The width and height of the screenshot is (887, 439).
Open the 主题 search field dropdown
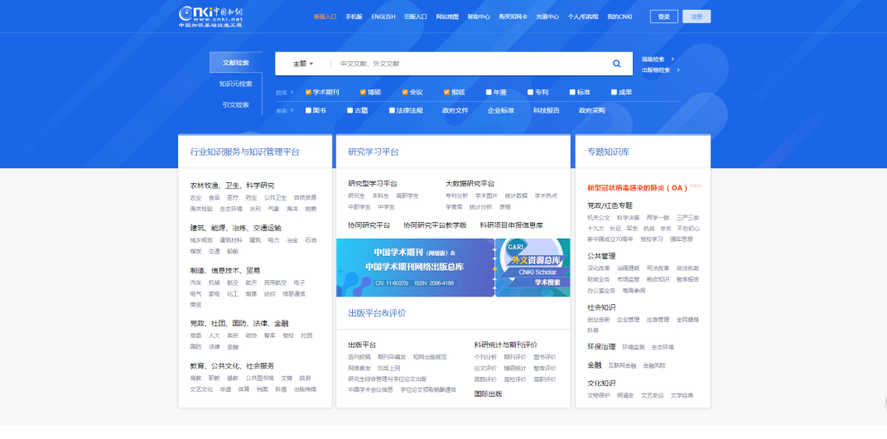tap(302, 64)
